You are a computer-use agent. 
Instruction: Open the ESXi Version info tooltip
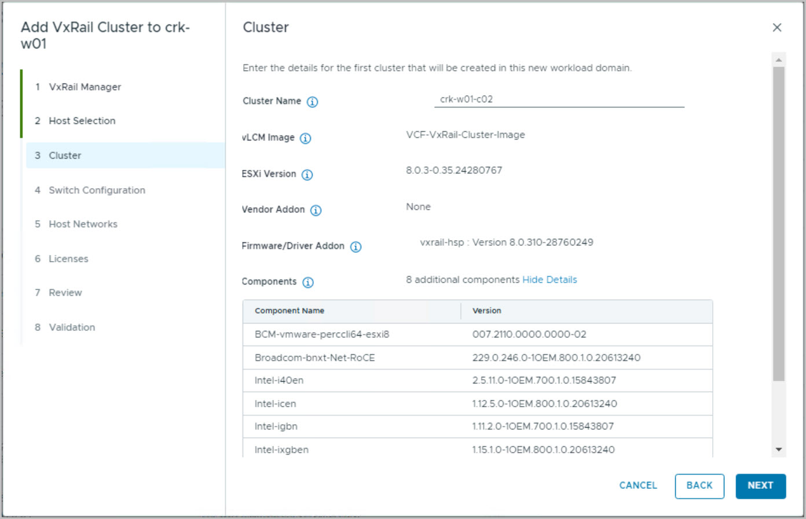tap(307, 175)
